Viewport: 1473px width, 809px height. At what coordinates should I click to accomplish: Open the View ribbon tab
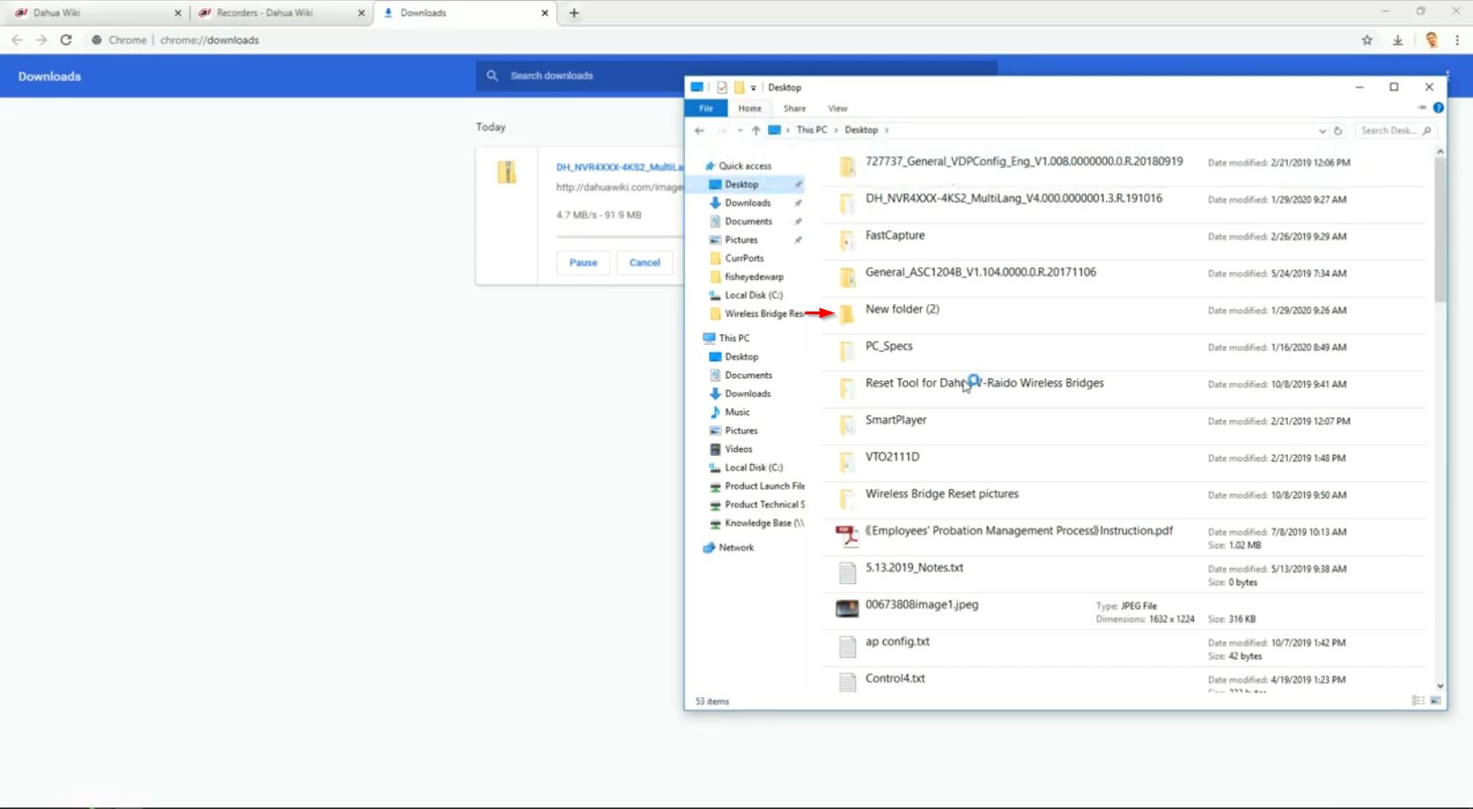pos(838,108)
